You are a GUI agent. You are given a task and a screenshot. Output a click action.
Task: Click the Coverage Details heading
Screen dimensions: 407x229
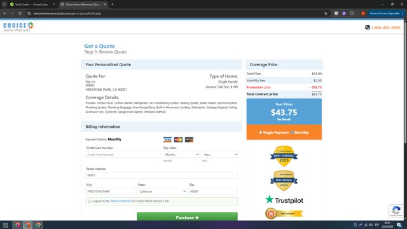click(102, 97)
